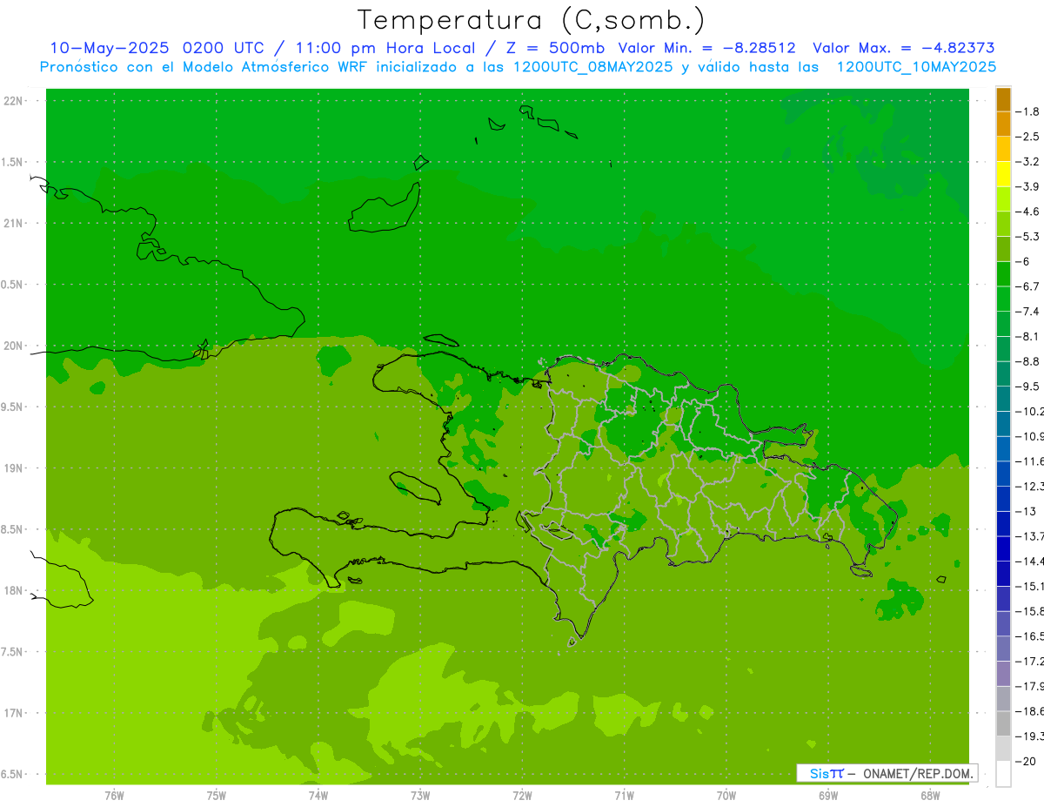Click the '-6.7' color scale label
The height and width of the screenshot is (807, 1044).
1028,286
